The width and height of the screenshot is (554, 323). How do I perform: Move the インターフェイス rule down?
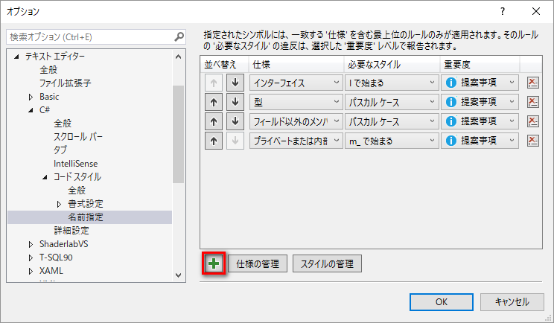point(235,83)
